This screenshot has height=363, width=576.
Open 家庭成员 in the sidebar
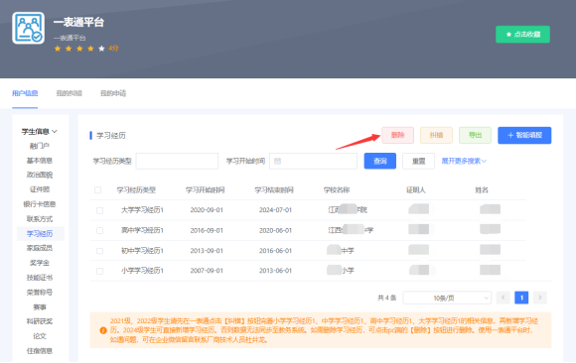point(40,249)
